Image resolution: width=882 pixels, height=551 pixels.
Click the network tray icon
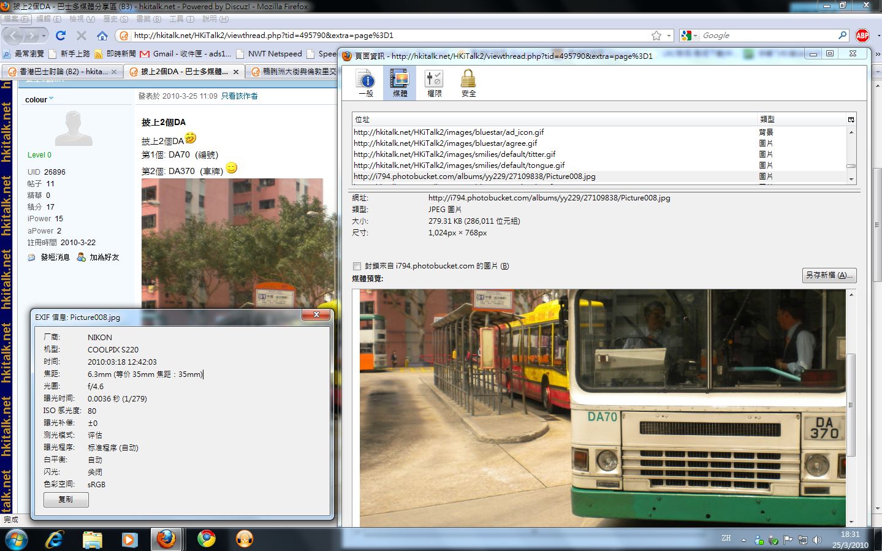(802, 540)
